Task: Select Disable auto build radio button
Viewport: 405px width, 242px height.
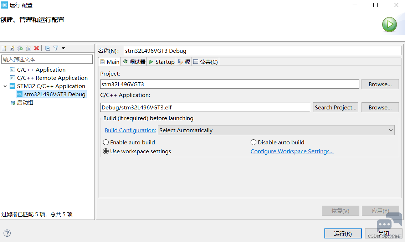Action: tap(253, 142)
